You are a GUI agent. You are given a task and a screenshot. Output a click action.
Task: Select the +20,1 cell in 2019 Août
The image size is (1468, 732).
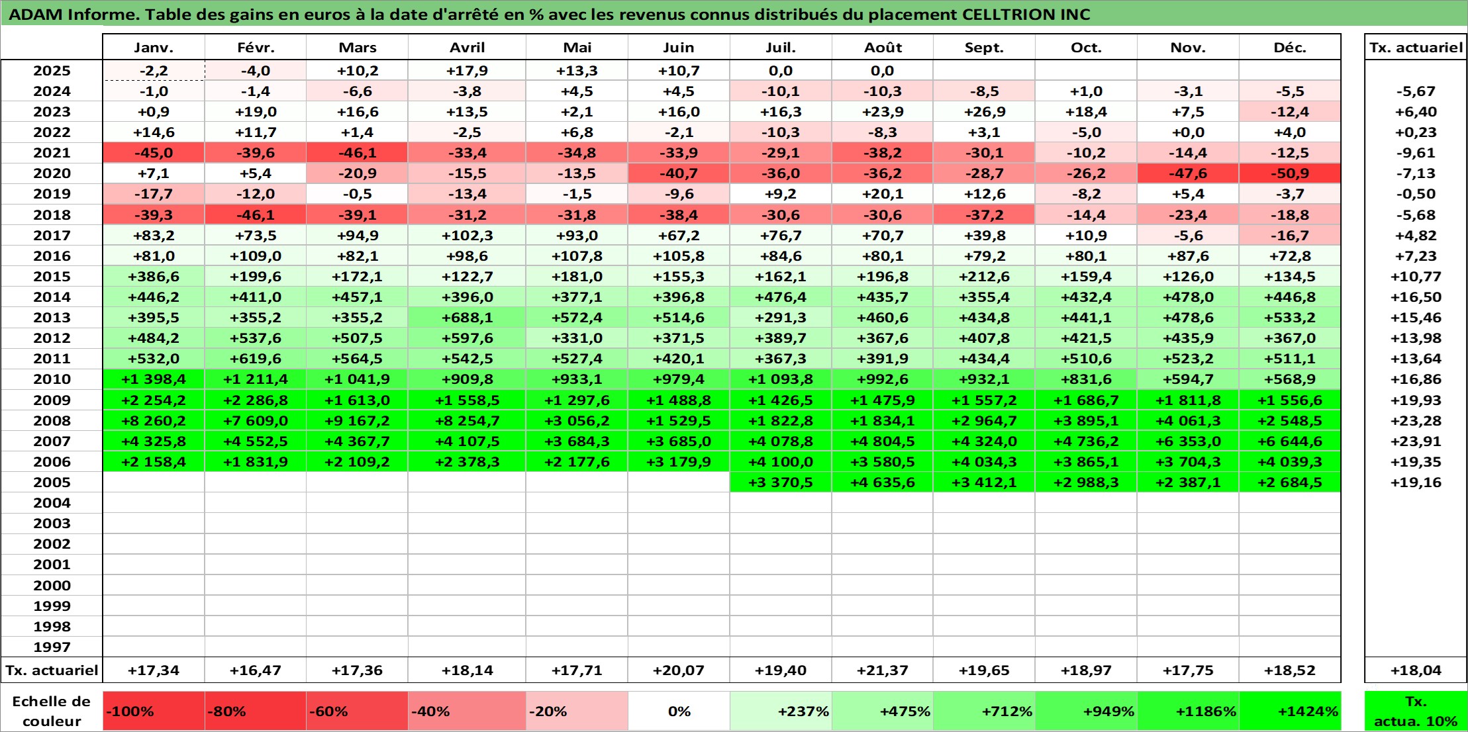pyautogui.click(x=882, y=194)
